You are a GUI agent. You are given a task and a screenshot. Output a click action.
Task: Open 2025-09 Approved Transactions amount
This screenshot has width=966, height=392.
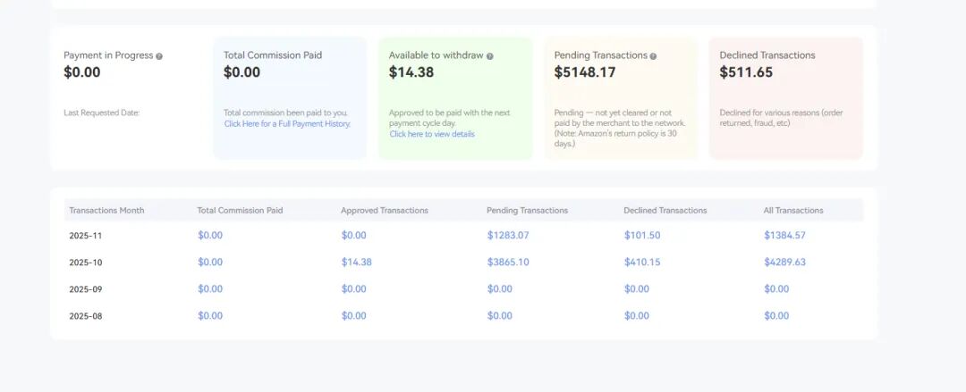(x=353, y=289)
